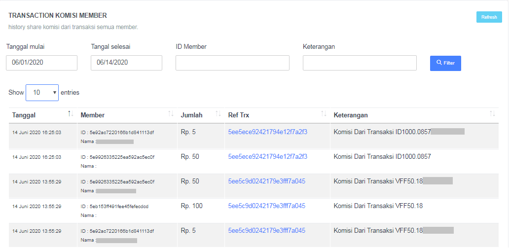Image resolution: width=509 pixels, height=250 pixels.
Task: Click the Refresh button
Action: tap(489, 17)
